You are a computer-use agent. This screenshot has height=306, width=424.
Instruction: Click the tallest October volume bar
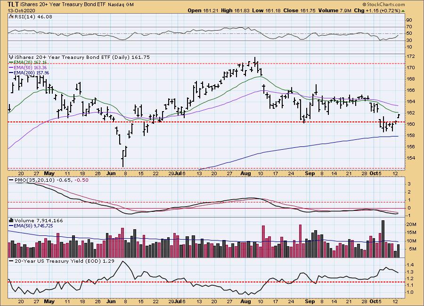point(383,239)
